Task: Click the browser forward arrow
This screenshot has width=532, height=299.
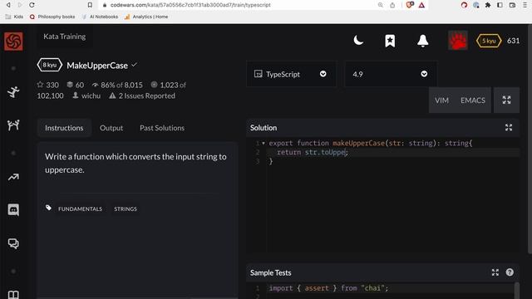Action: click(20, 5)
